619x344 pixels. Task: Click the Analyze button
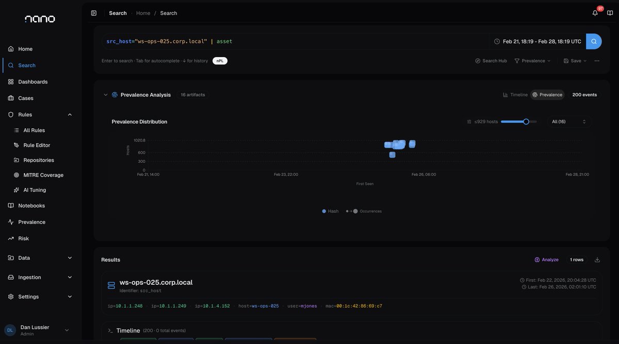[x=547, y=260]
